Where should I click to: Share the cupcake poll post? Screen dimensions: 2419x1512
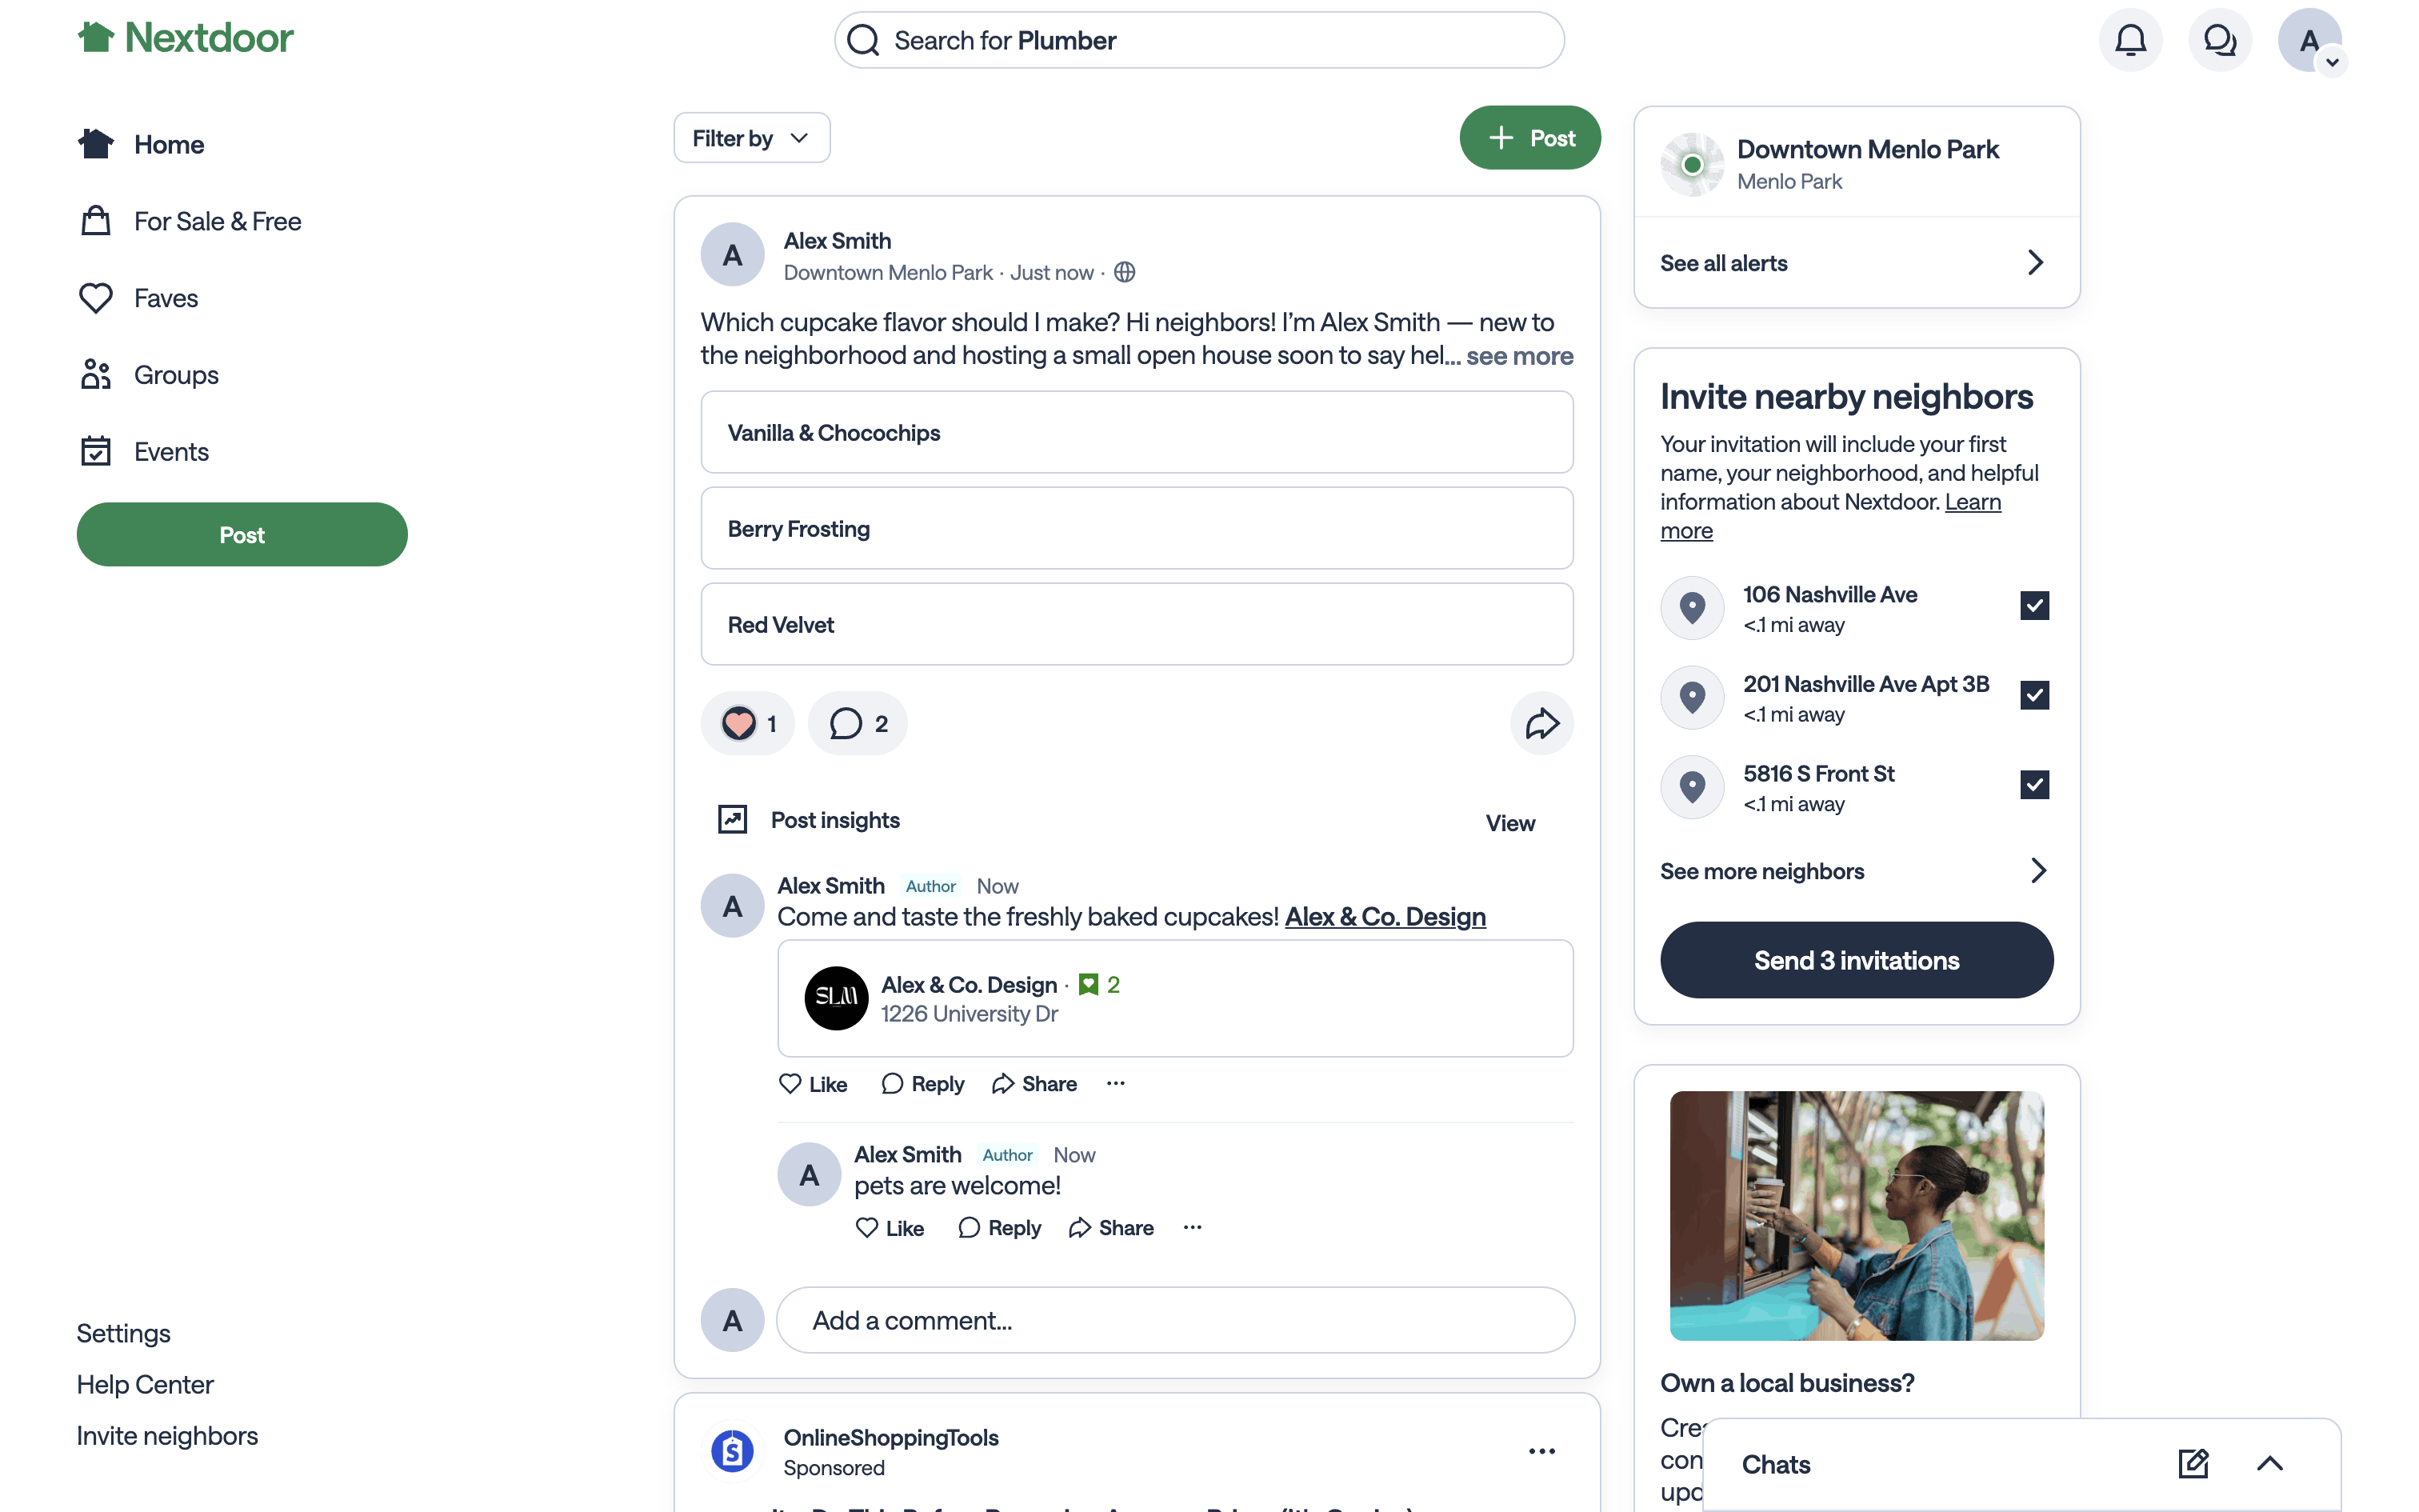pos(1541,723)
